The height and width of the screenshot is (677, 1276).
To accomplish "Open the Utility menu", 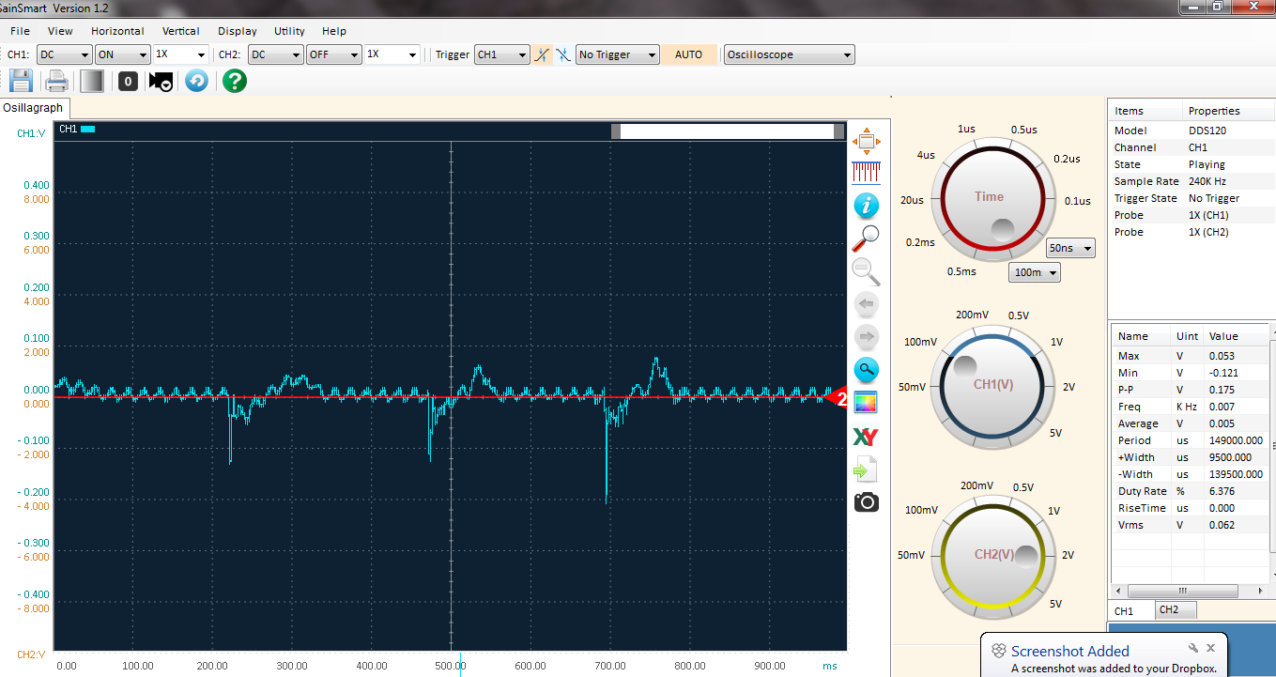I will tap(289, 31).
